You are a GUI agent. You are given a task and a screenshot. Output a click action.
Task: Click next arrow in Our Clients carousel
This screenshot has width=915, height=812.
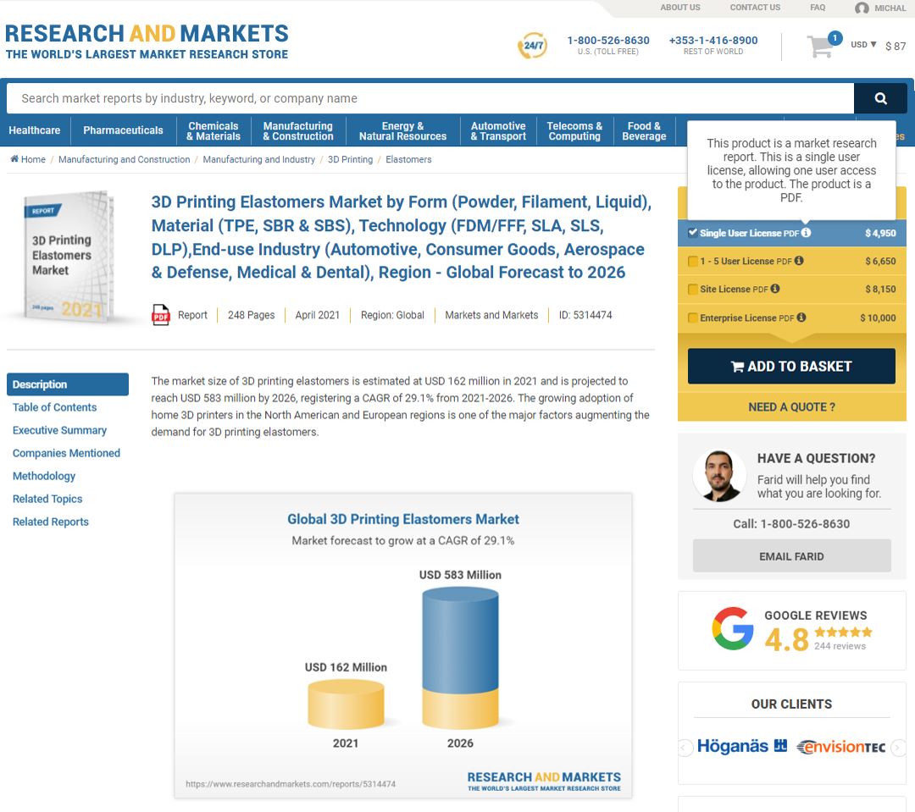(899, 747)
